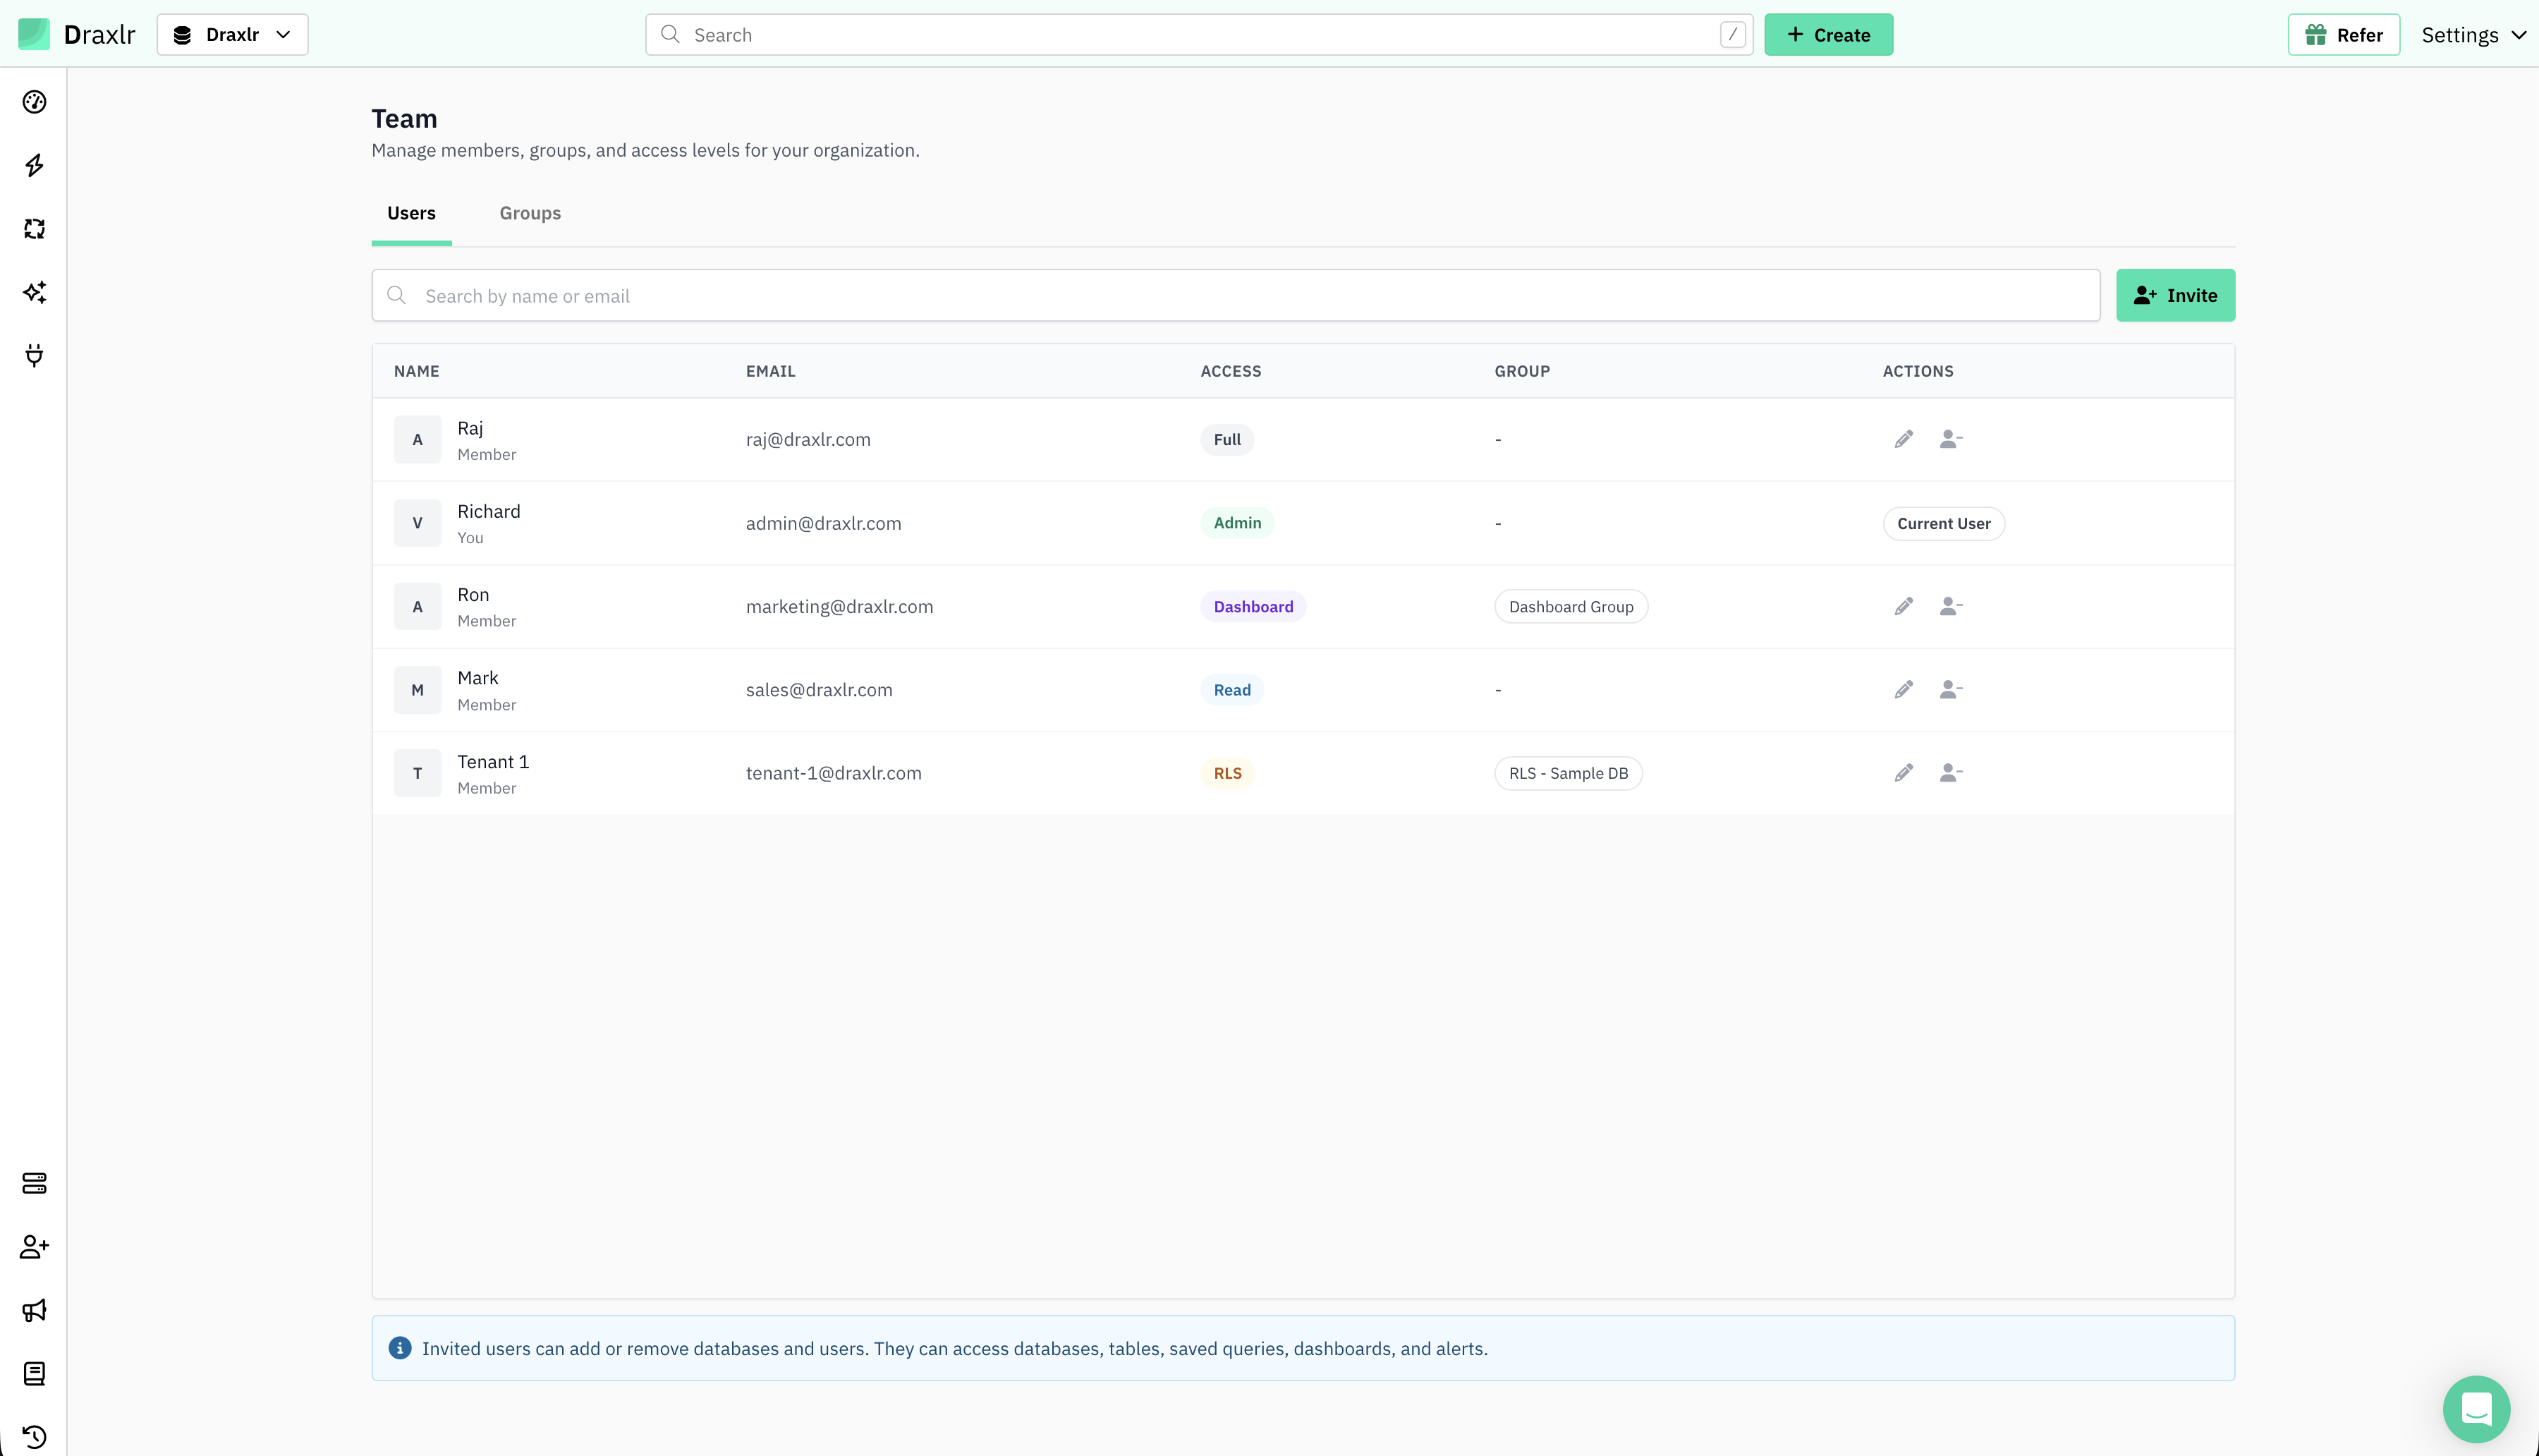The width and height of the screenshot is (2539, 1456).
Task: Edit Raj's access with the pencil icon
Action: (x=1904, y=439)
